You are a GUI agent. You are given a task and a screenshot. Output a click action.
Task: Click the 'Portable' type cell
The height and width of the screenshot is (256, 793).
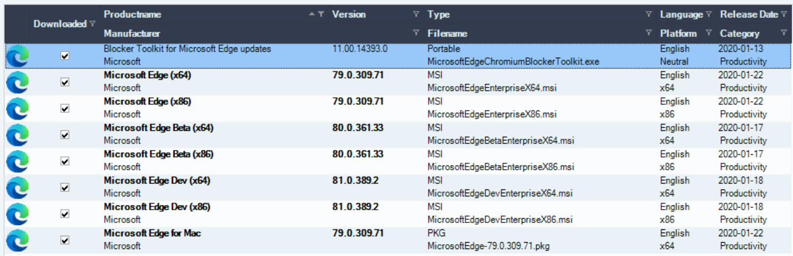[x=443, y=49]
